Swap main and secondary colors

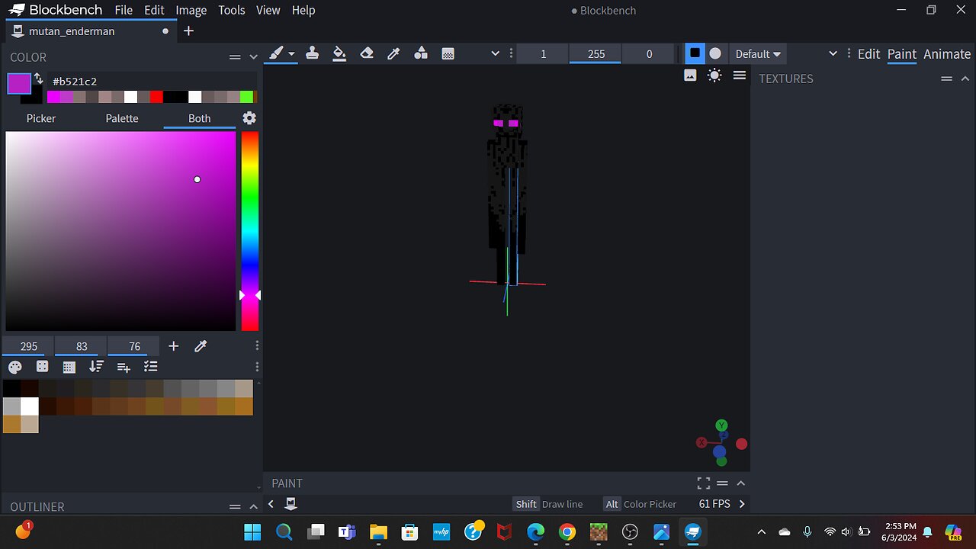tap(38, 79)
